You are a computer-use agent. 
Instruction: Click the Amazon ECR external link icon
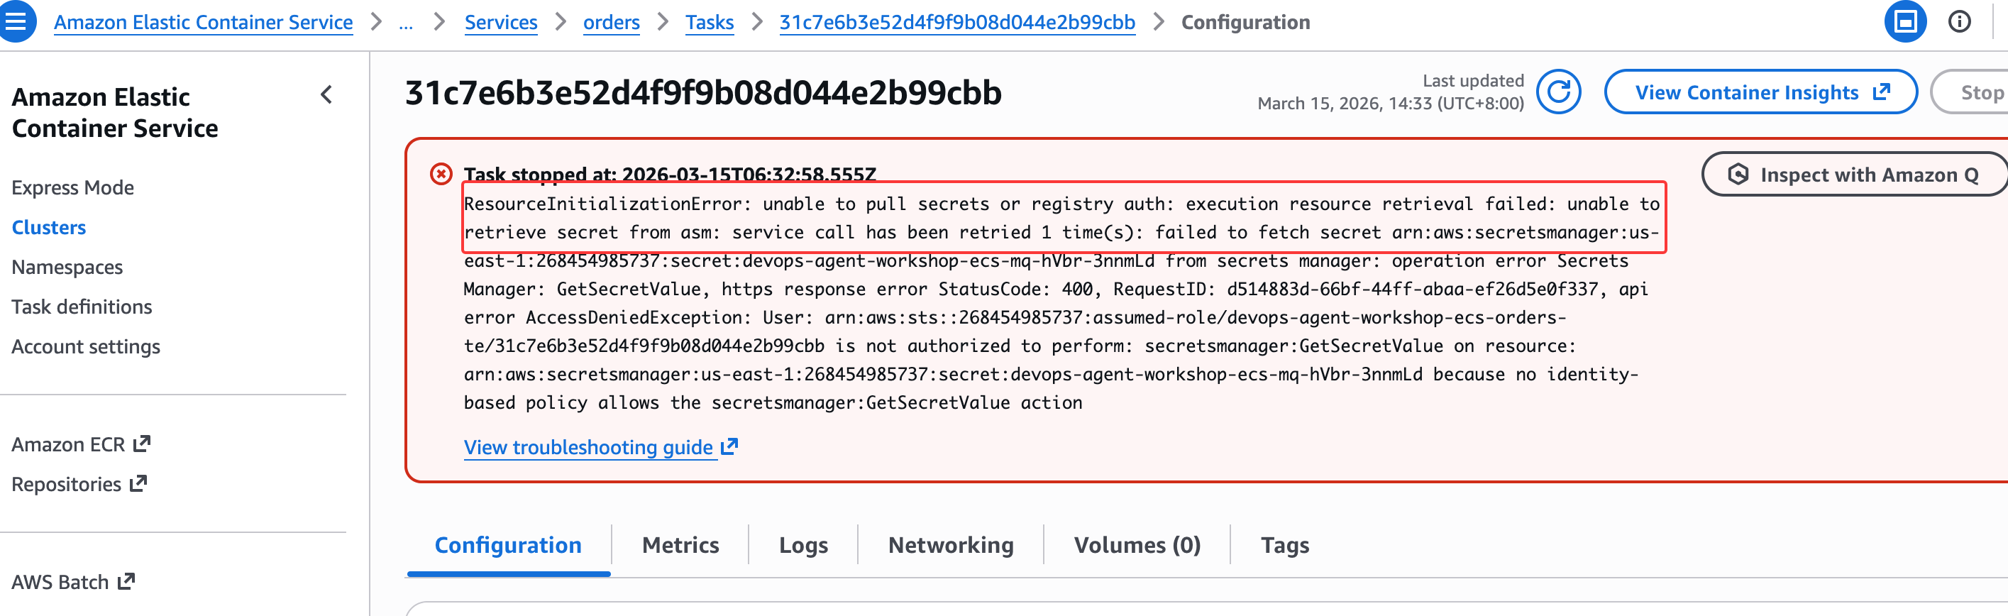point(142,444)
